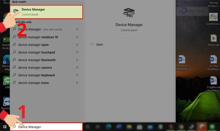Viewport: 220px width, 131px height.
Task: Open the Mail app on the taskbar
Action: pyautogui.click(x=150, y=127)
